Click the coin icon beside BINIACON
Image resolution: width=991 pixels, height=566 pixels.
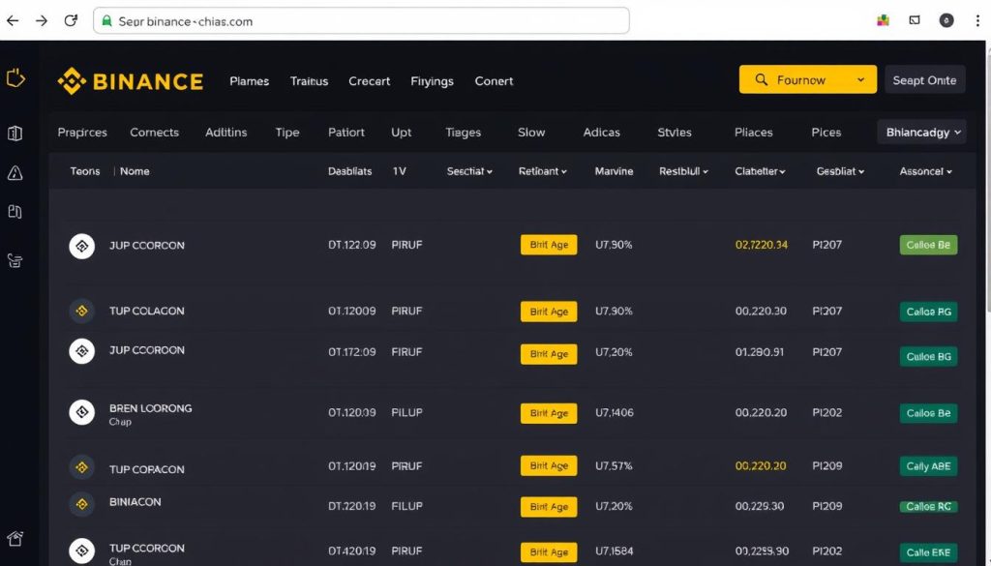coord(81,504)
